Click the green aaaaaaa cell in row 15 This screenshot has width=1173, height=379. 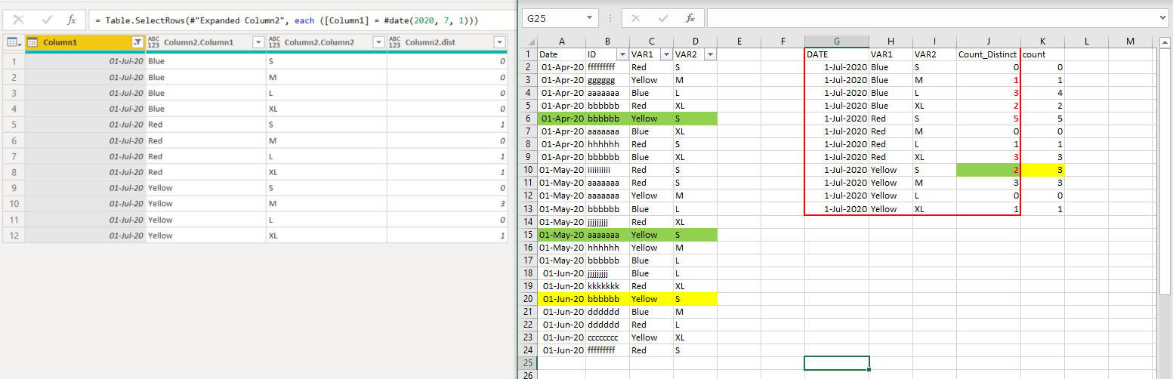coord(607,235)
